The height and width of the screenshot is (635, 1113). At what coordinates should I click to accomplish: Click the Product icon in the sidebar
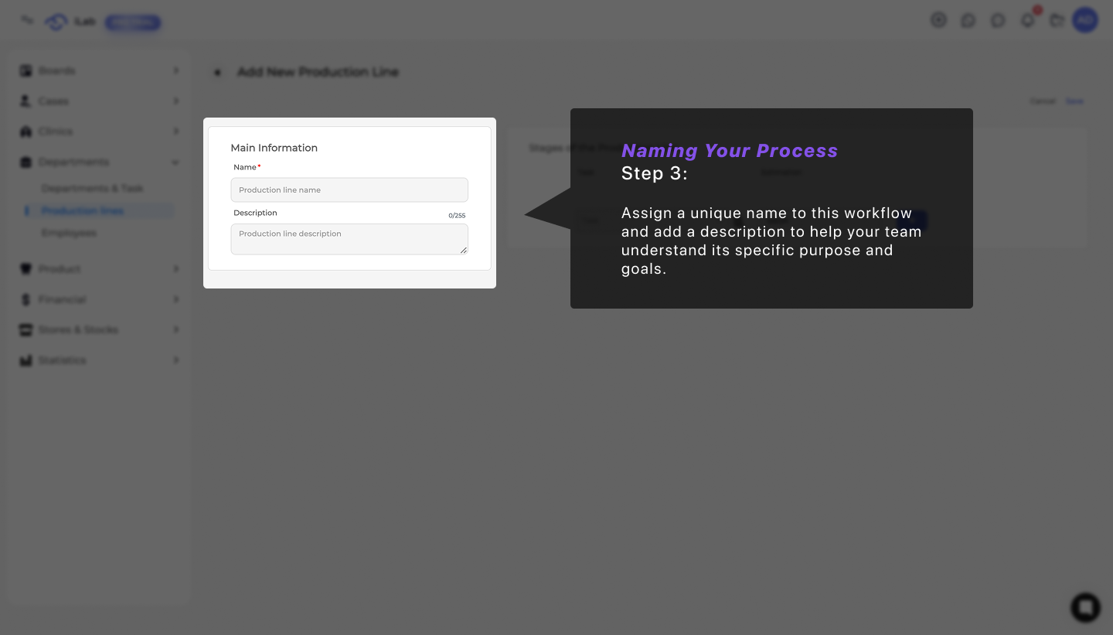point(26,269)
